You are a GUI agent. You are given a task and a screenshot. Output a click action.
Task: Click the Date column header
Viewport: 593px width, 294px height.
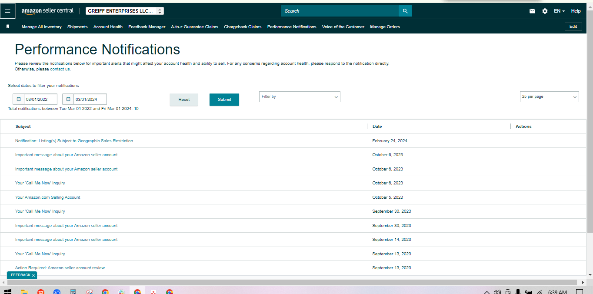377,127
